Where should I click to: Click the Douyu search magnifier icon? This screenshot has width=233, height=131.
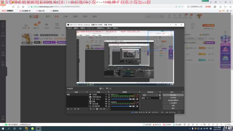[x=162, y=17]
